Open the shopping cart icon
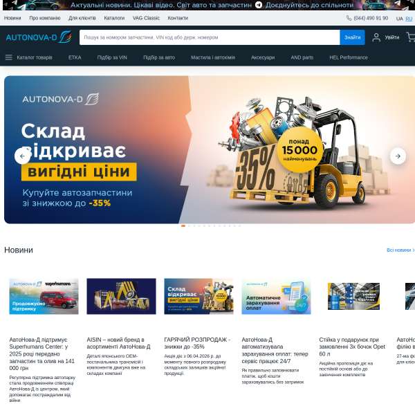The image size is (415, 415). [x=411, y=37]
